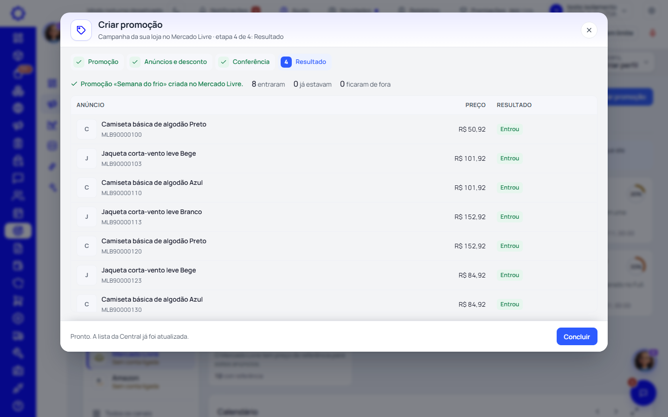Viewport: 668px width, 417px height.
Task: Click the Entrou badge for MLB90000110
Action: pos(509,188)
